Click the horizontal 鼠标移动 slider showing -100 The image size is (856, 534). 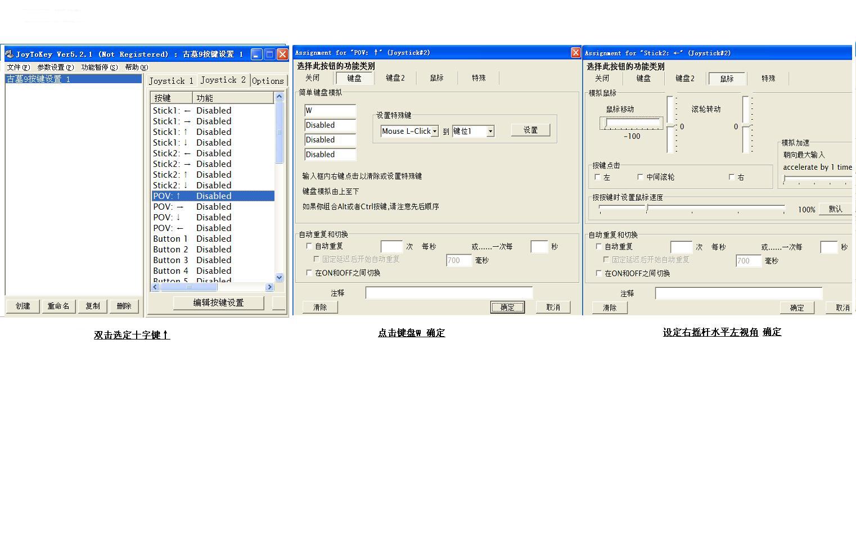point(632,123)
